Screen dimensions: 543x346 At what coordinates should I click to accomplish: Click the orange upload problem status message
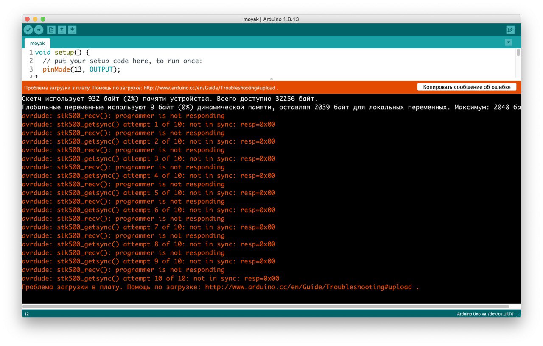(151, 88)
